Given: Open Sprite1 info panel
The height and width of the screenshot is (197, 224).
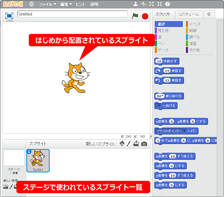Looking at the screenshot, I should (29, 151).
